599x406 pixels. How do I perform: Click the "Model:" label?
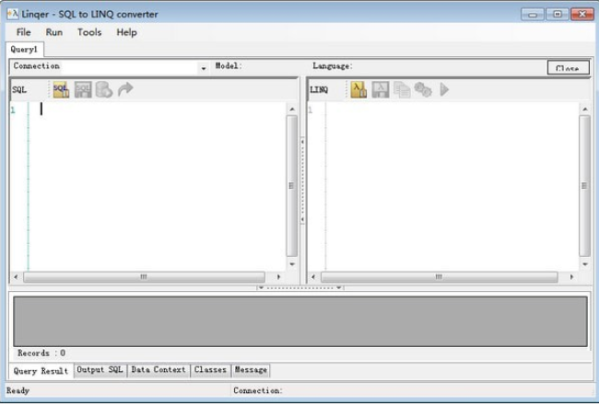229,66
